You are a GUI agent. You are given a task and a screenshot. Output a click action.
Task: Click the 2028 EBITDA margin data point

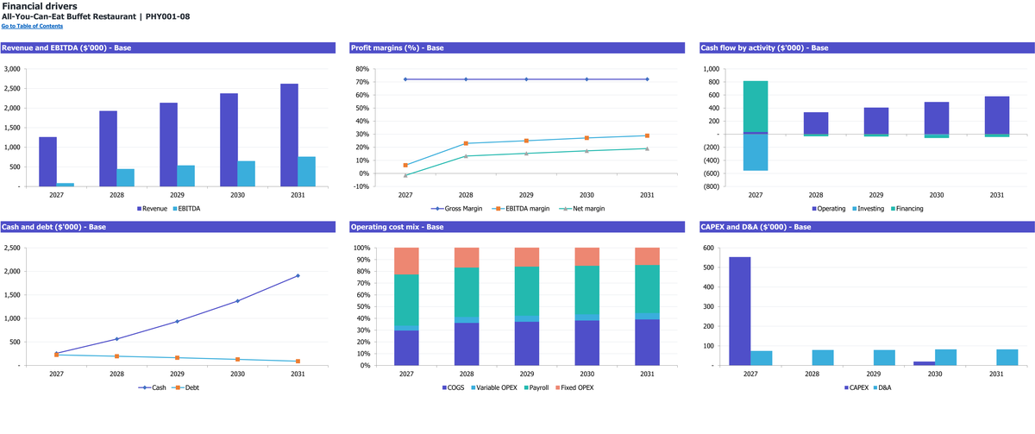tap(466, 143)
